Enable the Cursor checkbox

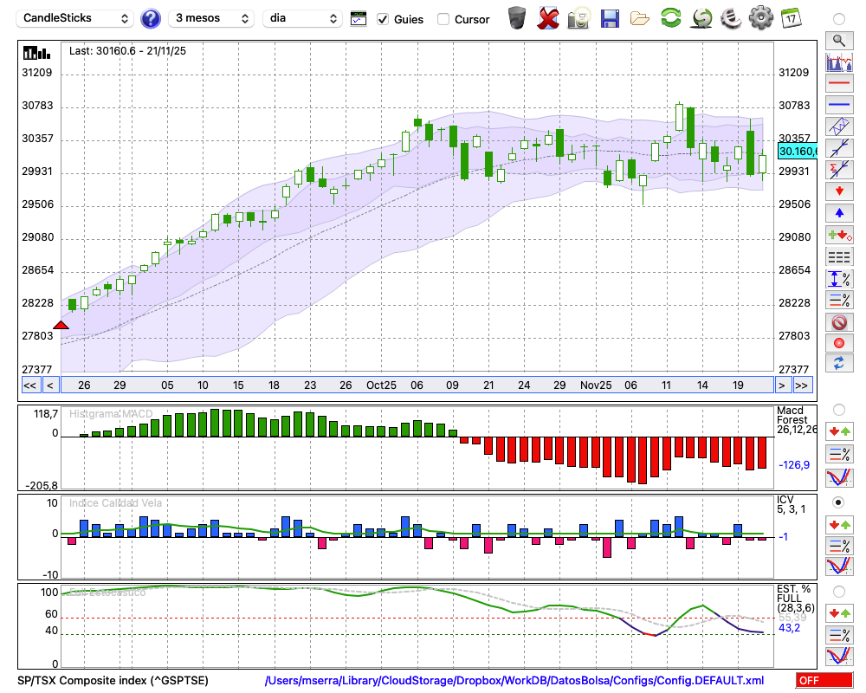443,19
